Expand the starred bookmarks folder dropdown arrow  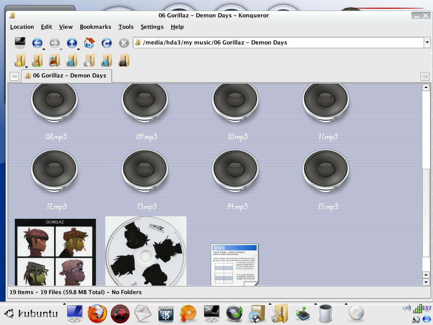(x=26, y=67)
